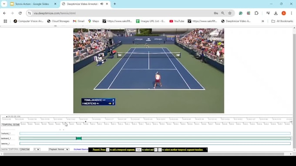
Task: Open the YouTube bookmark
Action: (x=177, y=21)
